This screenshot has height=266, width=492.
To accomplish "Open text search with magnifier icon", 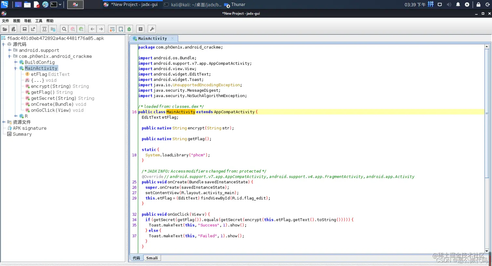I will pos(64,29).
